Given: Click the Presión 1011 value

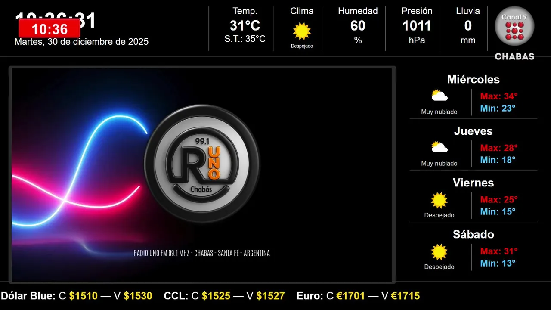Looking at the screenshot, I should (417, 26).
